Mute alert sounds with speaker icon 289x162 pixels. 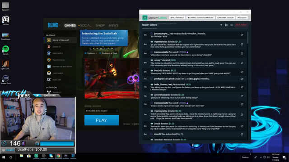[x=232, y=25]
